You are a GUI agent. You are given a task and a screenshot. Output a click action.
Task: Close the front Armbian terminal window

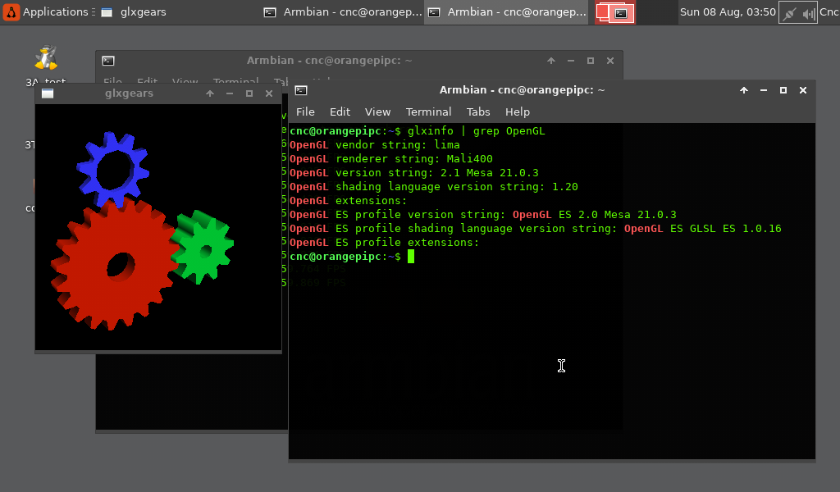tap(803, 90)
